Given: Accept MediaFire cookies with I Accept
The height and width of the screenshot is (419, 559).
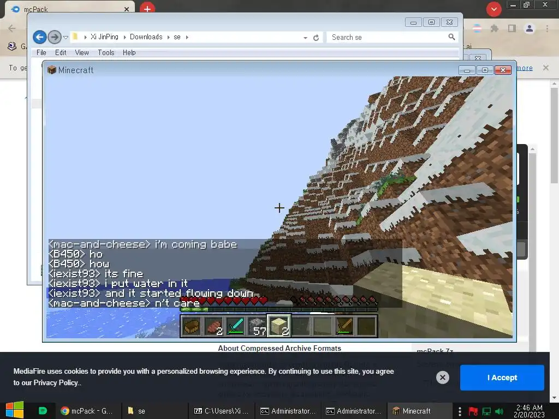Looking at the screenshot, I should [x=502, y=378].
